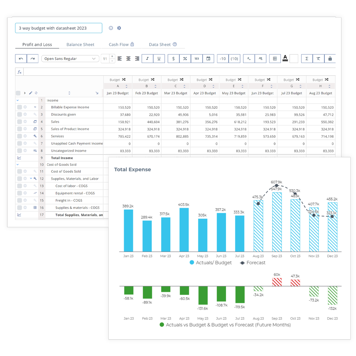
Task: Align cell text right
Action: point(137,58)
